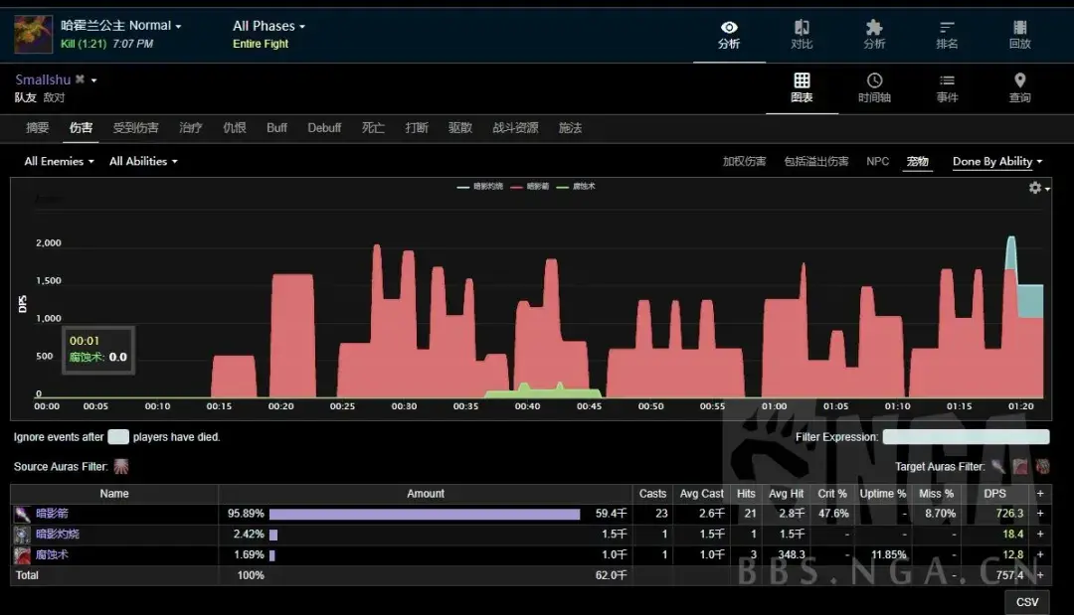Click the Filter Expression input field
Screen dimensions: 1074x615
965,437
